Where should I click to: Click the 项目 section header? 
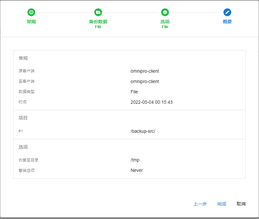tap(23, 118)
